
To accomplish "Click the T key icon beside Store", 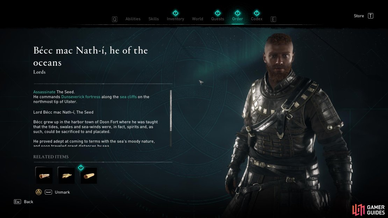I will pos(371,16).
